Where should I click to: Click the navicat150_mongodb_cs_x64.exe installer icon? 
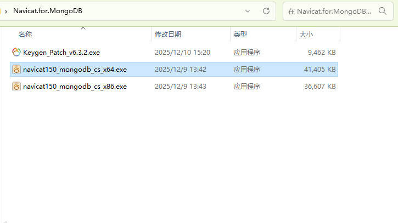[x=16, y=69]
